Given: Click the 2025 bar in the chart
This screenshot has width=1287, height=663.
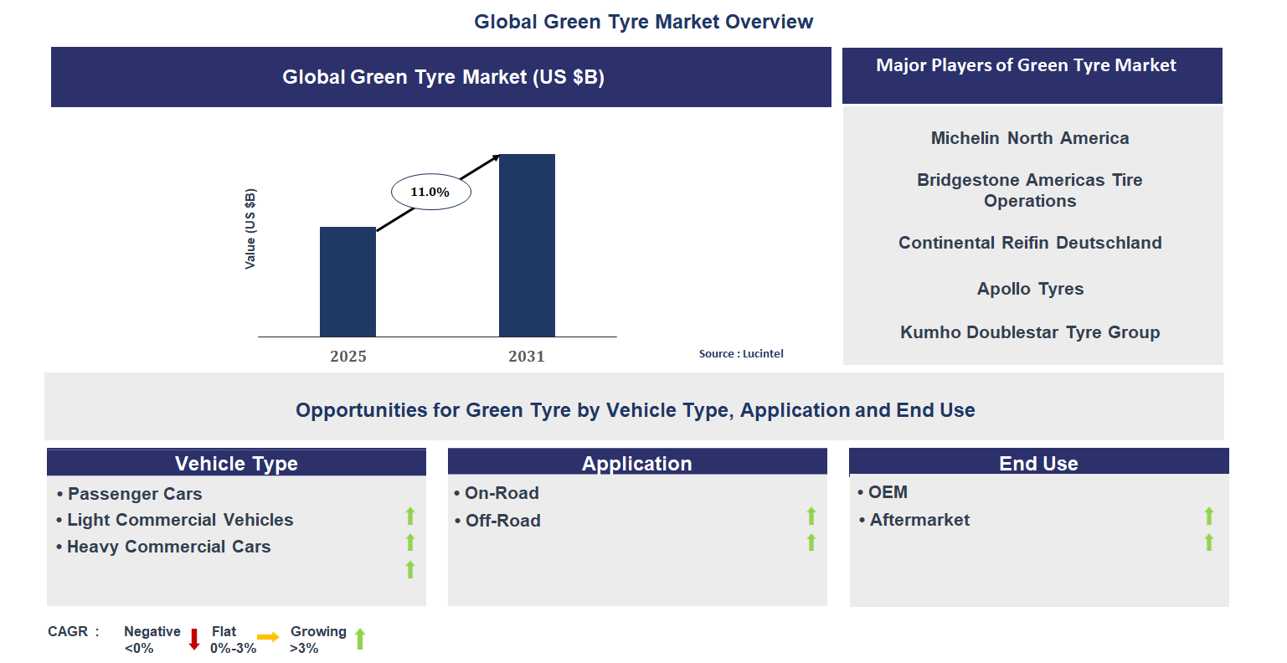Looking at the screenshot, I should 348,280.
